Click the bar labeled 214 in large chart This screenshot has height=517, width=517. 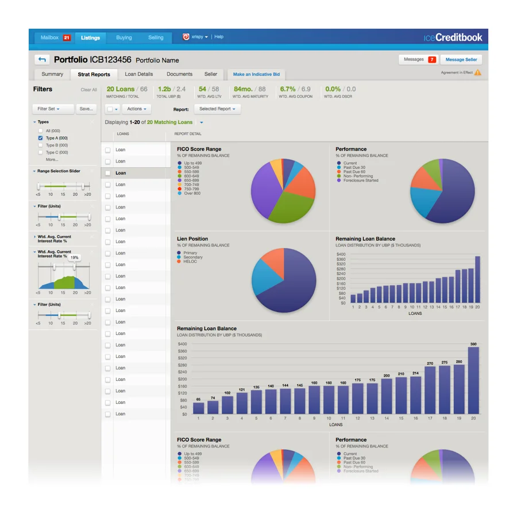[415, 395]
